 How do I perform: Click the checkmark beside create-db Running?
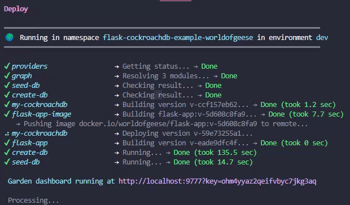click(7, 152)
